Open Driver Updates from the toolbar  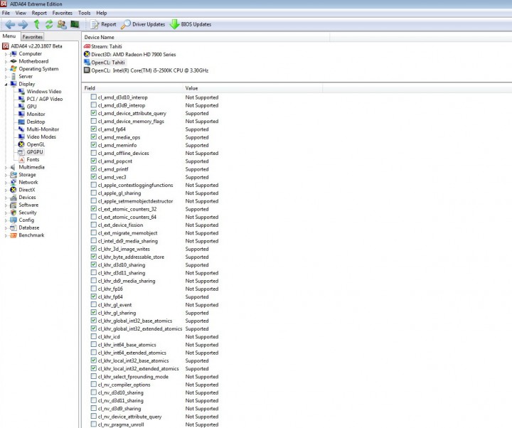pyautogui.click(x=143, y=24)
